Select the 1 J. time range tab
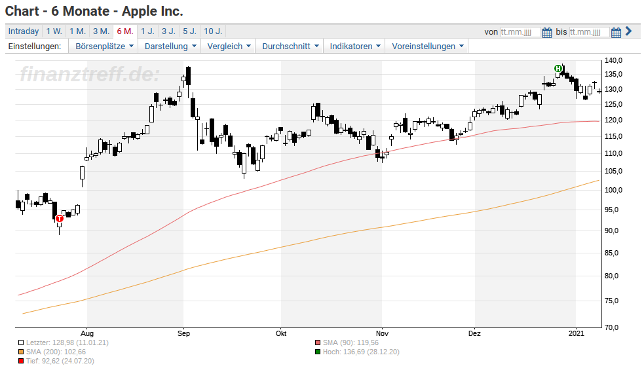Screen dimensions: 644x370 click(147, 31)
